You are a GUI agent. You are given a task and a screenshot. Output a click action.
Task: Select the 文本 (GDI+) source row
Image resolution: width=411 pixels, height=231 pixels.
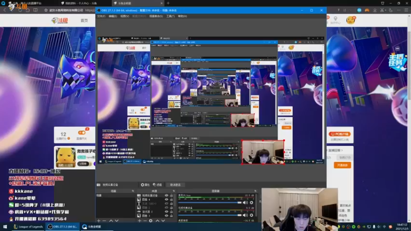[x=155, y=203]
